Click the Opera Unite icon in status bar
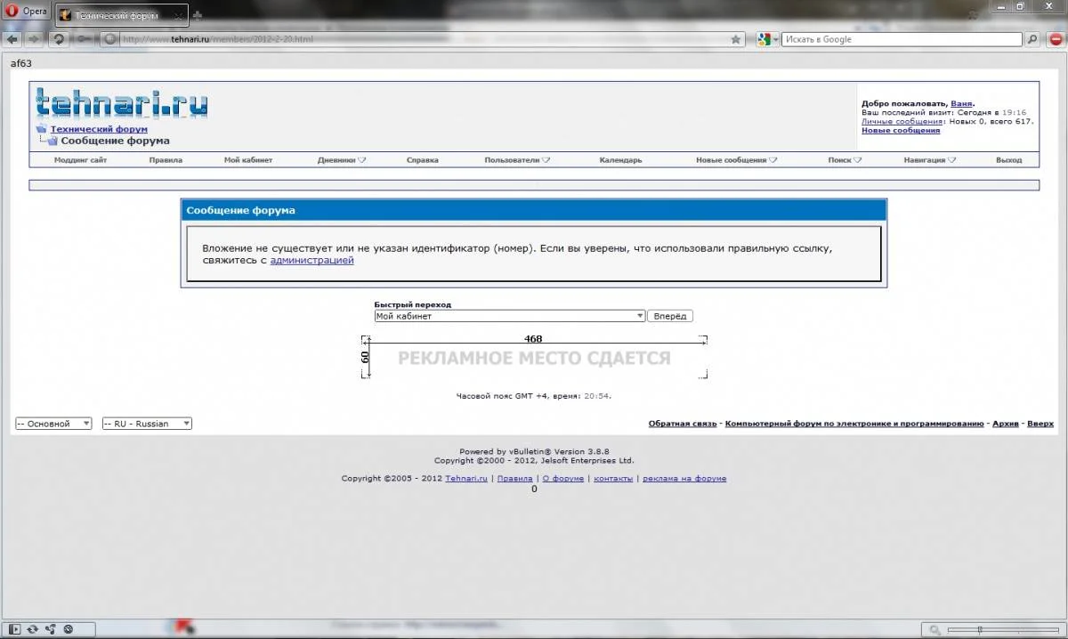The width and height of the screenshot is (1068, 639). coord(50,629)
